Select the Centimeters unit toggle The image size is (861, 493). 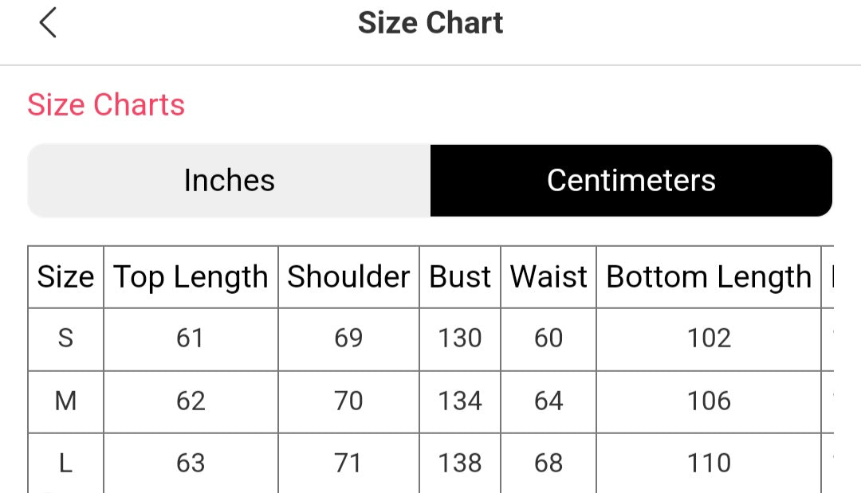click(x=631, y=181)
